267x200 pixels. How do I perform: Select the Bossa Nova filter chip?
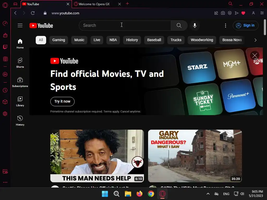pyautogui.click(x=232, y=40)
